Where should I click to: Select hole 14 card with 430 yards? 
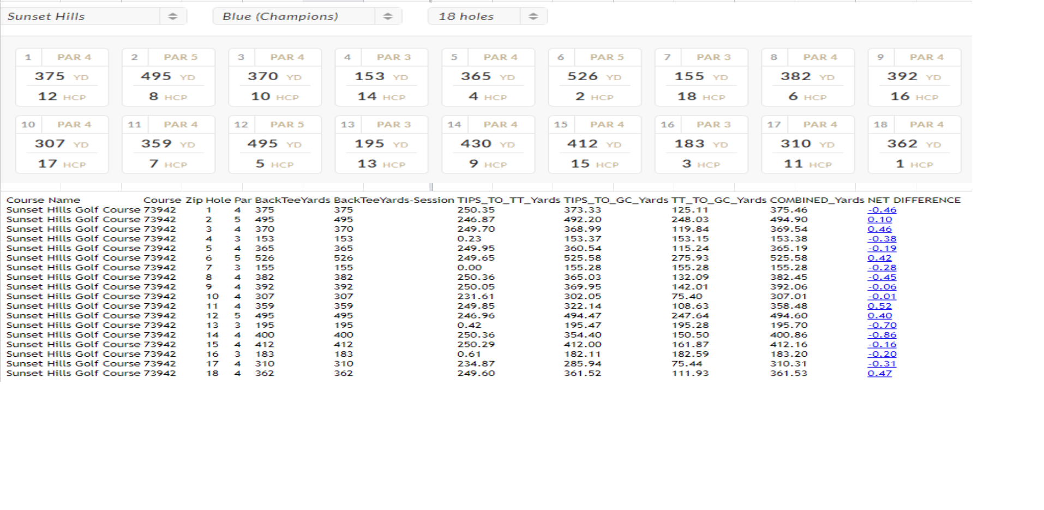pyautogui.click(x=488, y=145)
